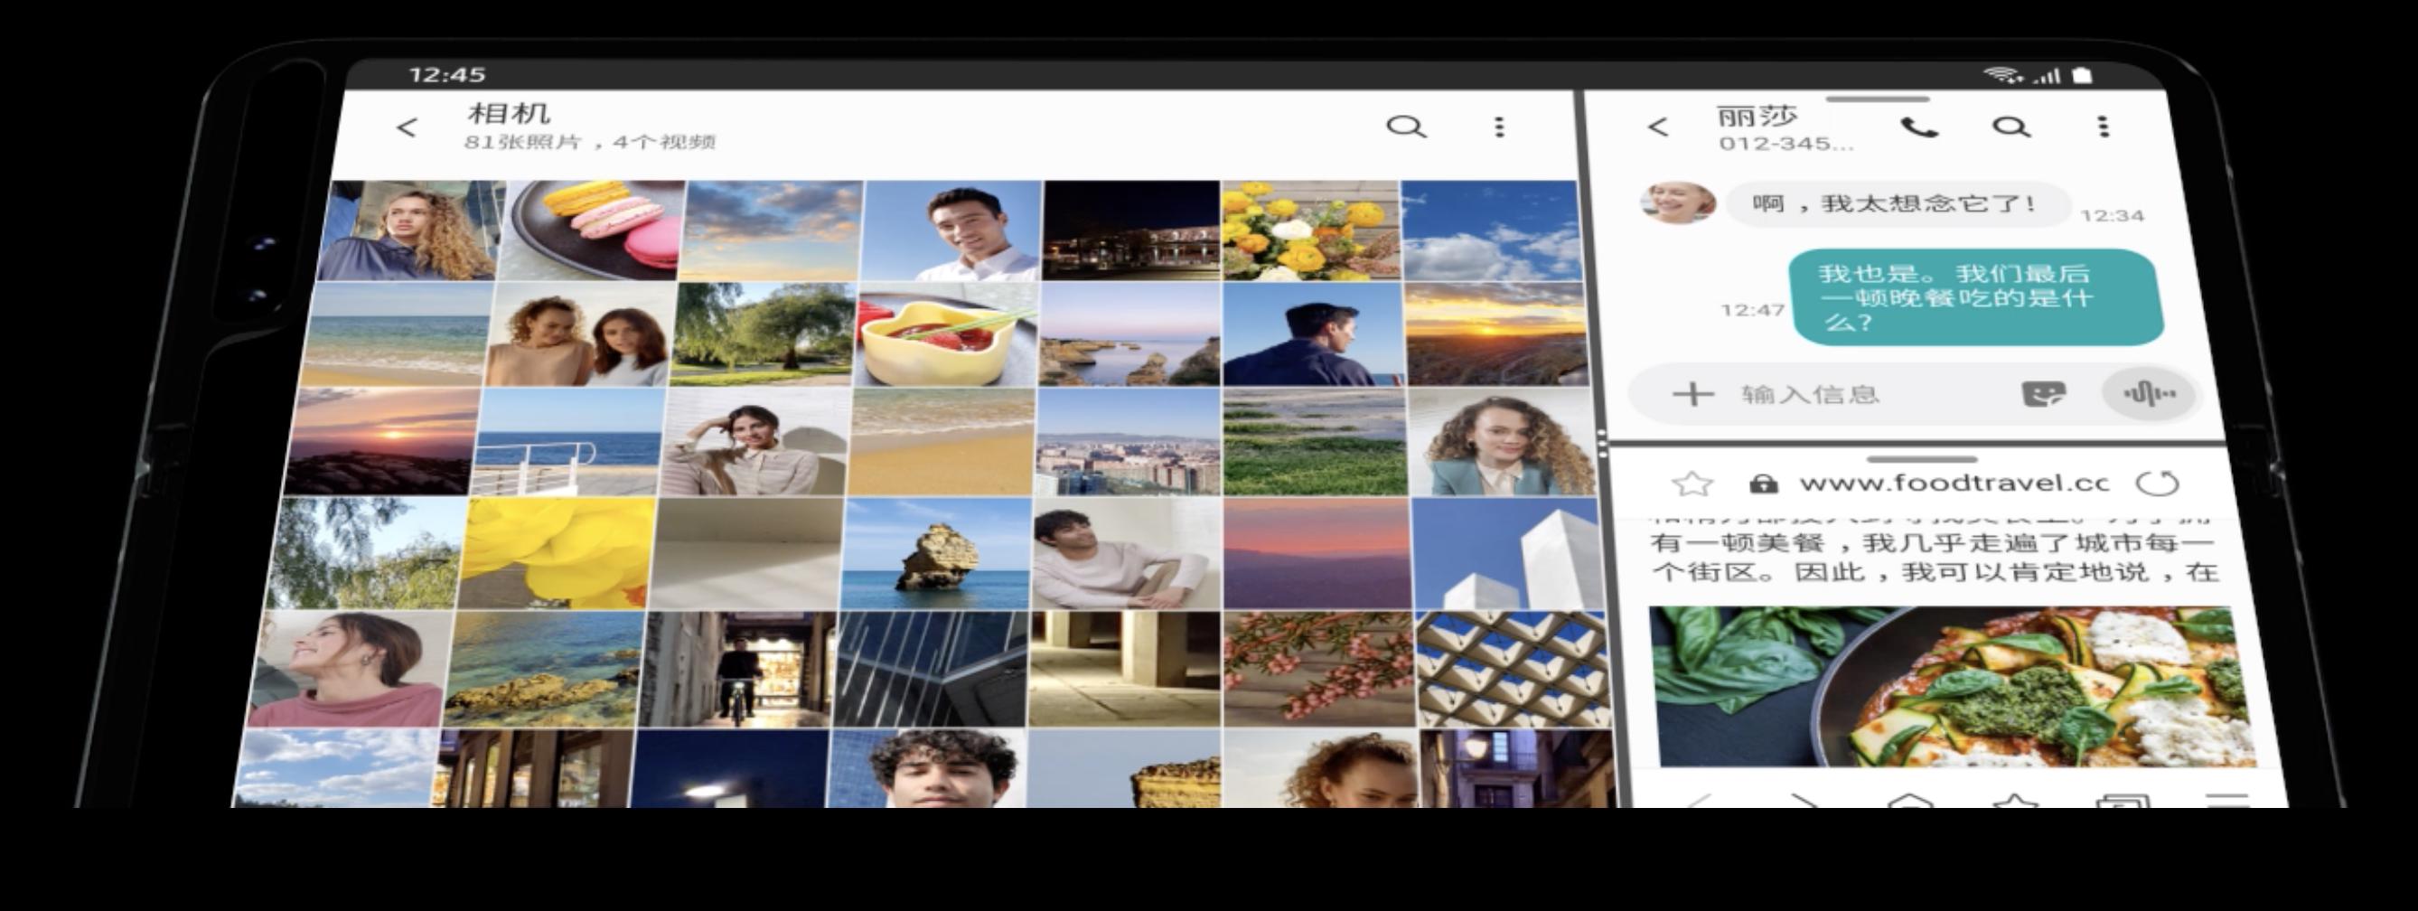Open the sticker picker in message bar
This screenshot has height=911, width=2418.
click(2044, 393)
